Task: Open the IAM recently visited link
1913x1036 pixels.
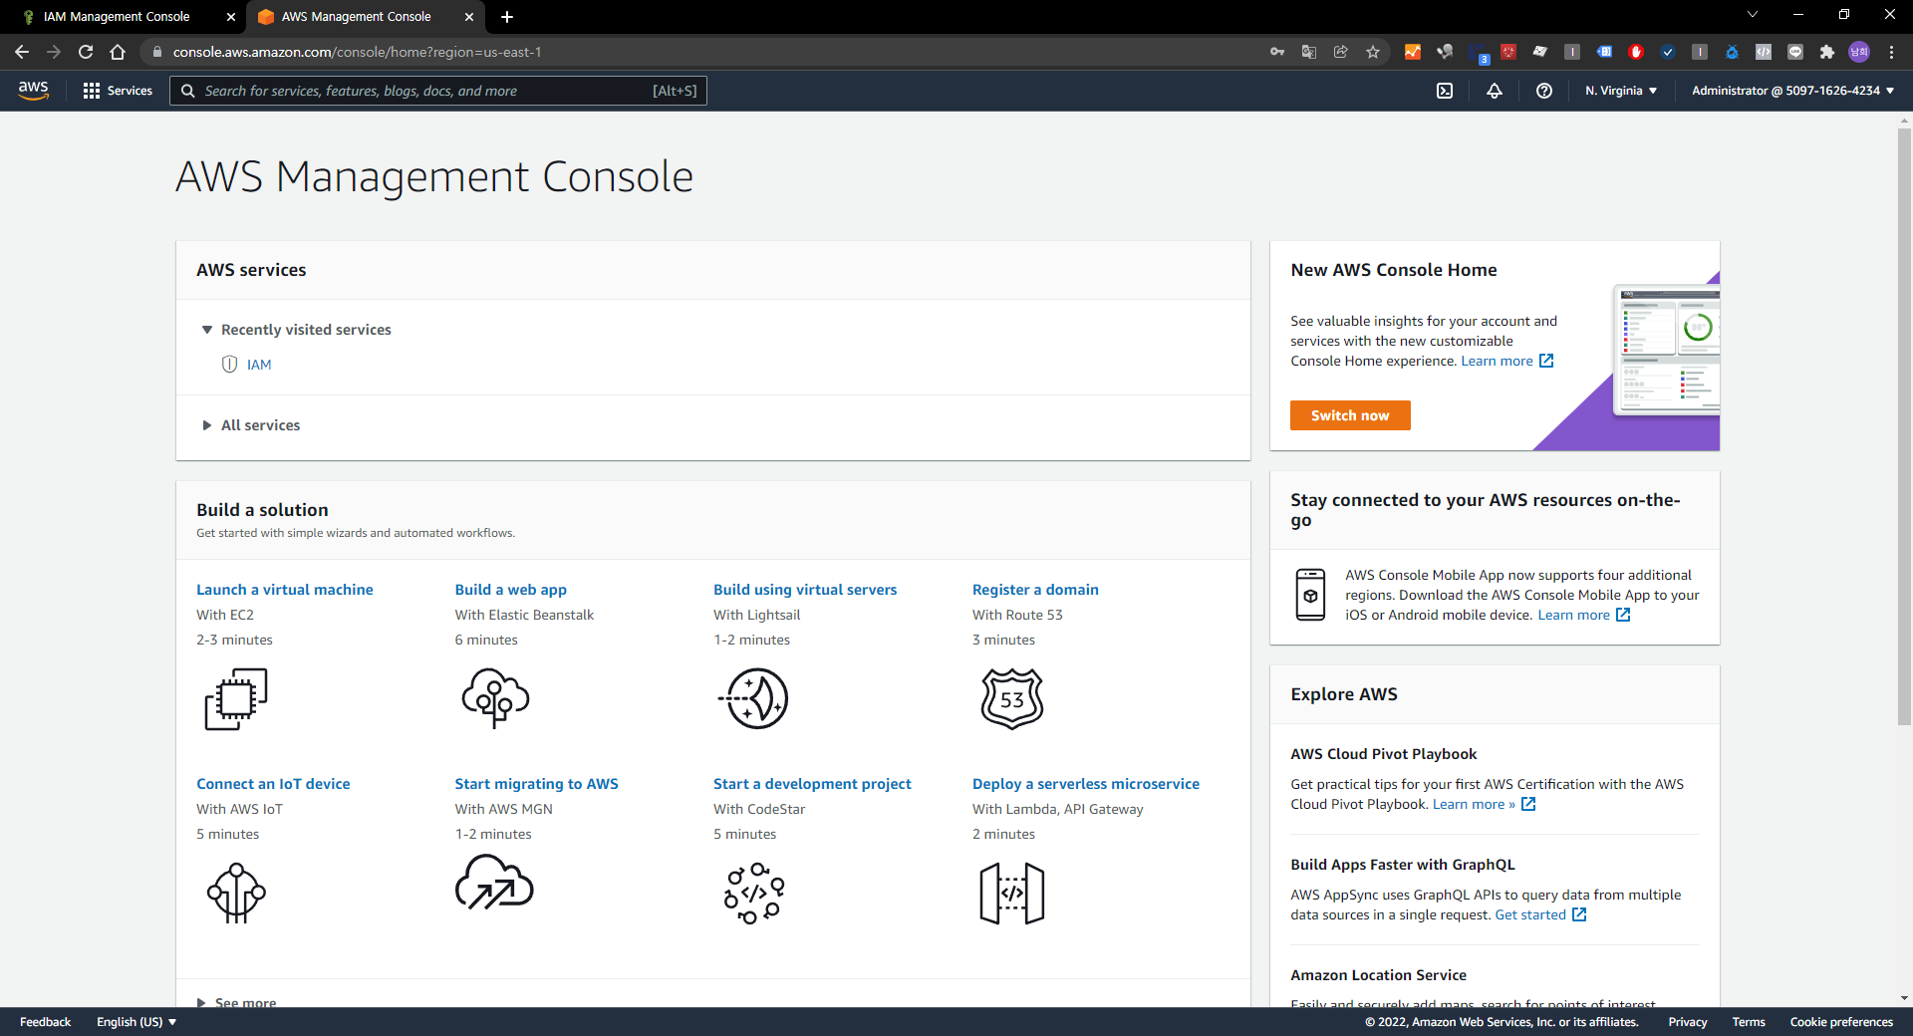Action: pos(259,365)
